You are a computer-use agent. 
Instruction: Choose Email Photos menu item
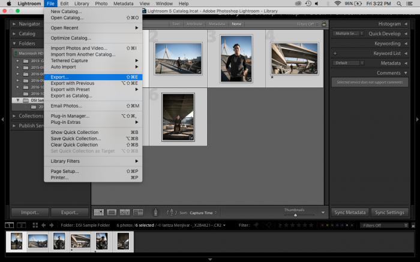click(x=93, y=106)
